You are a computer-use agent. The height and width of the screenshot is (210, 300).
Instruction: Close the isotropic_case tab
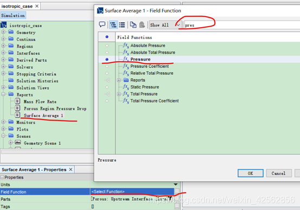coord(37,6)
